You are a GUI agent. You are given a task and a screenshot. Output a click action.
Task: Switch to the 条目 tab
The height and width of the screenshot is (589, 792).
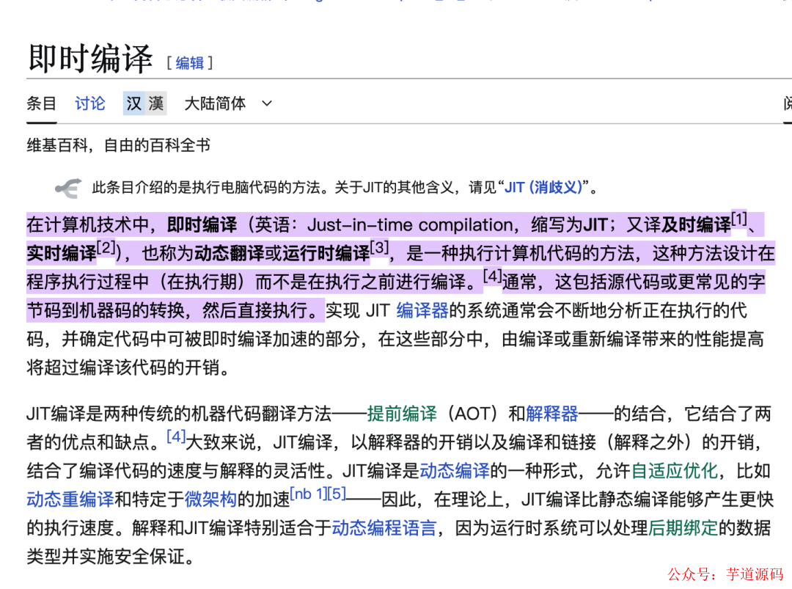41,103
